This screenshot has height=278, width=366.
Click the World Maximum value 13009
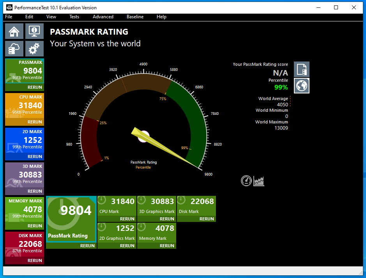tap(281, 128)
